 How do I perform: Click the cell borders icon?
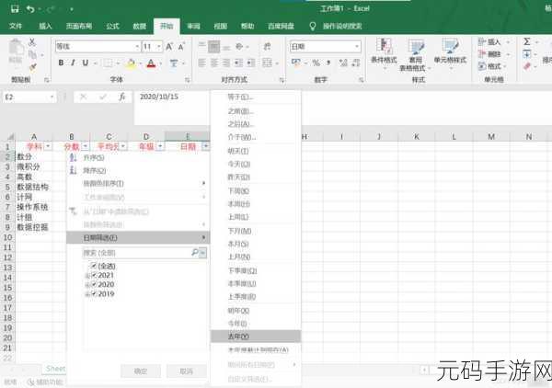[108, 63]
